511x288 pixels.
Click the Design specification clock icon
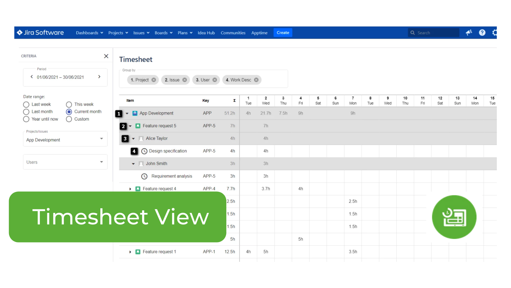point(144,151)
